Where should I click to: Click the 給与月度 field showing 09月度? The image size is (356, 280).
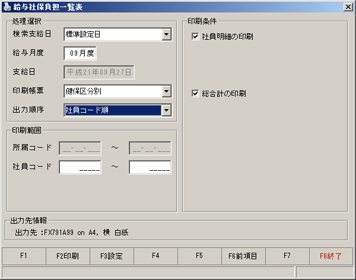tap(80, 53)
